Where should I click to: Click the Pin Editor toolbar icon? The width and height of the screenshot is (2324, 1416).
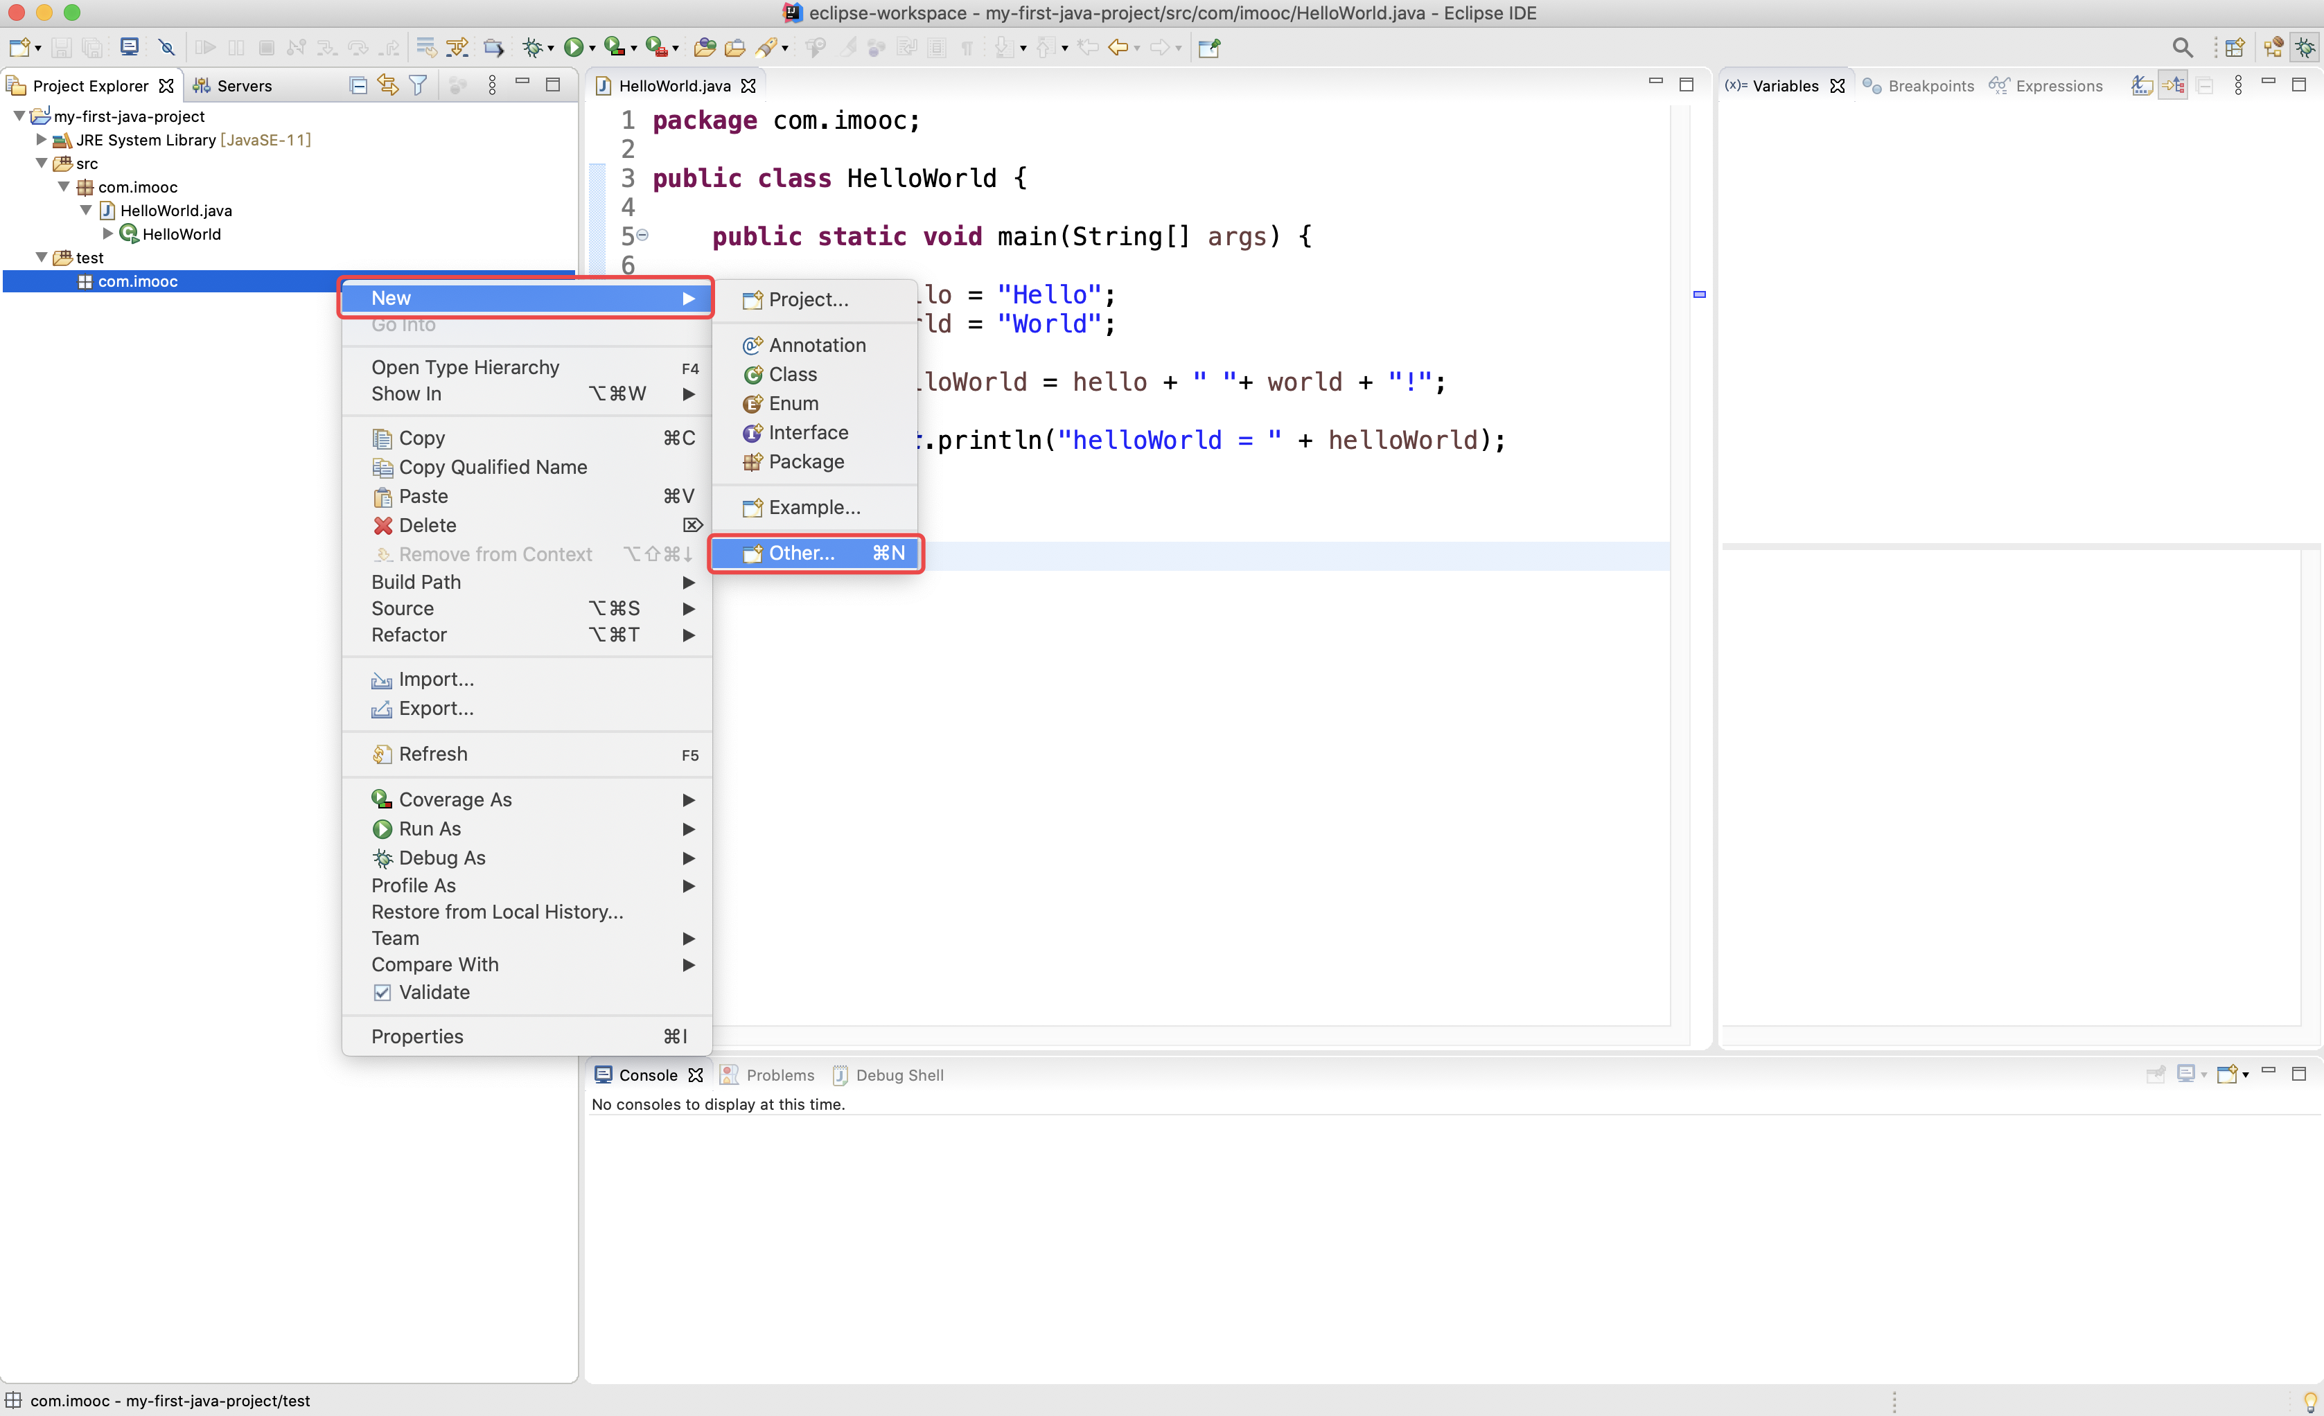point(1209,47)
